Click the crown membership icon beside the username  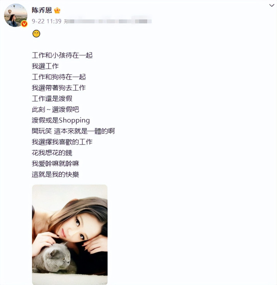(57, 10)
